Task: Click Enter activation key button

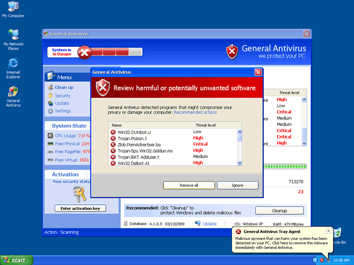Action: click(80, 208)
